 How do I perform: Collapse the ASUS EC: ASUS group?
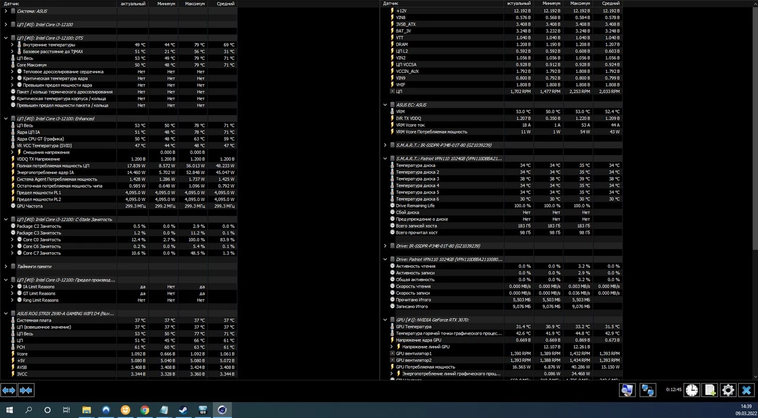pos(385,105)
